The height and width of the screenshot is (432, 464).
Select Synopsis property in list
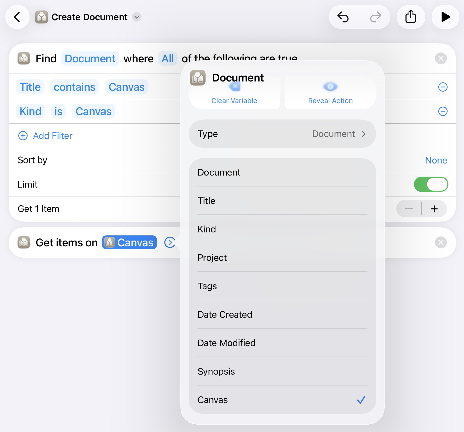pyautogui.click(x=282, y=371)
